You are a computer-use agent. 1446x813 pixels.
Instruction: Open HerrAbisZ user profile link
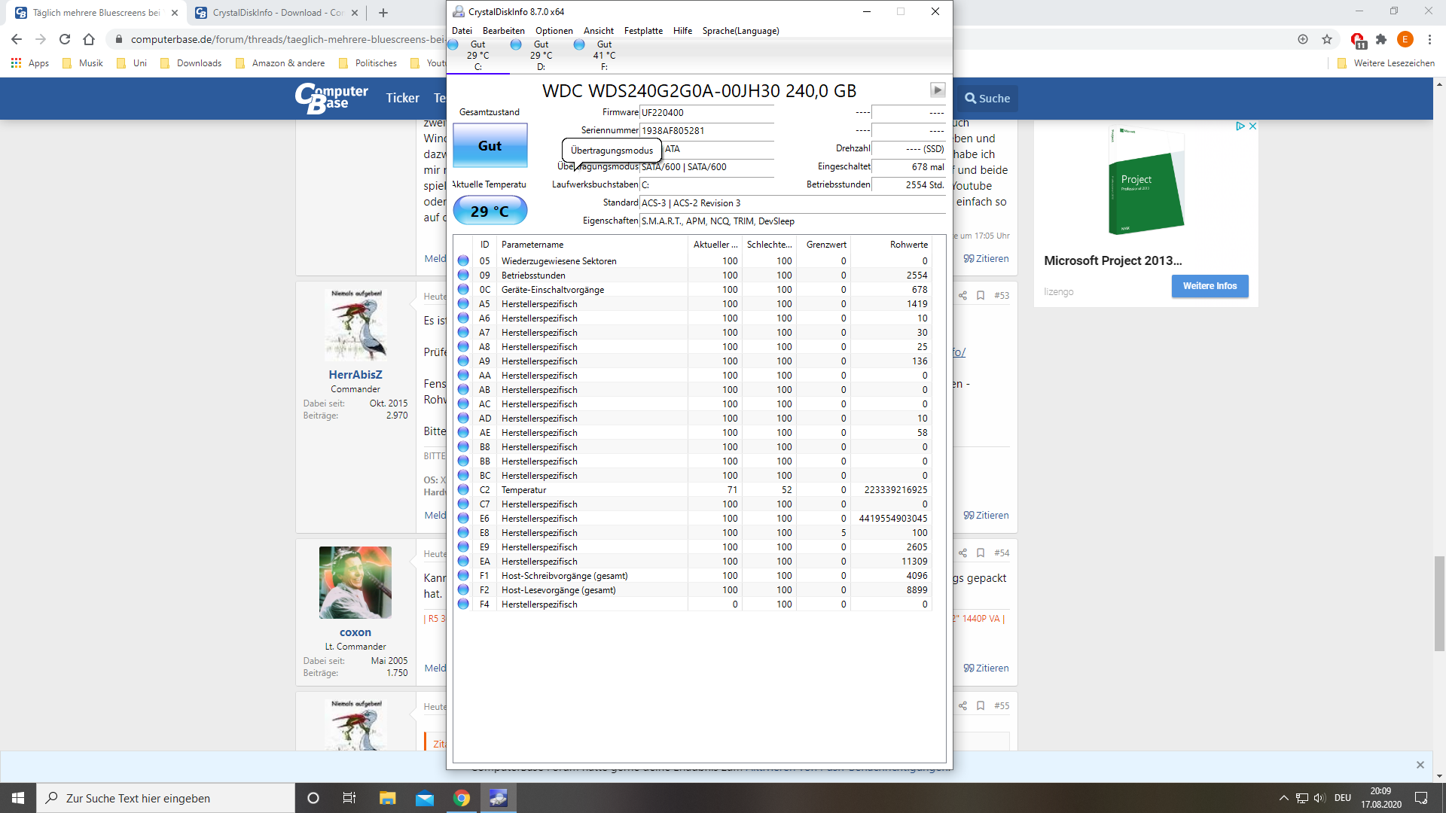355,375
